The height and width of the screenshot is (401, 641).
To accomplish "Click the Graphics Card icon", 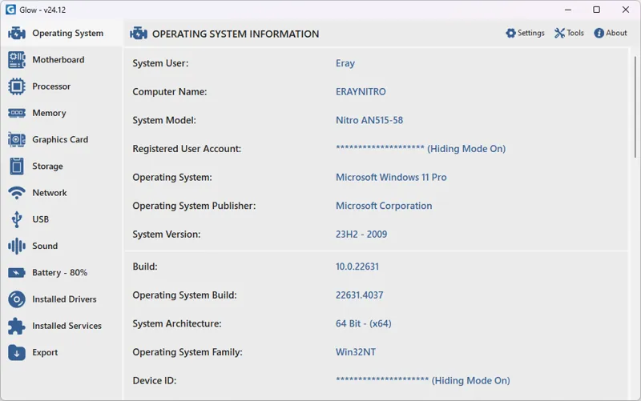I will (16, 139).
